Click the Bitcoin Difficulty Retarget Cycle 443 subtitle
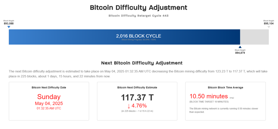The image size is (278, 129). click(x=138, y=16)
